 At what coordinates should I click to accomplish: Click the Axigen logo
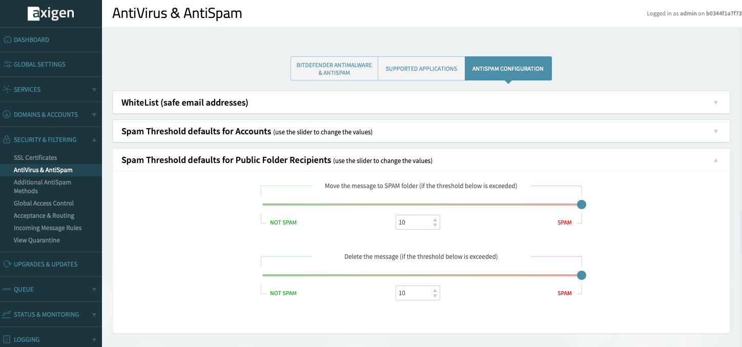51,14
